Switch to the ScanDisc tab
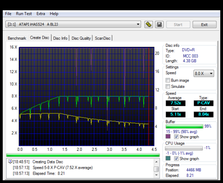223x183 pixels. click(x=103, y=38)
